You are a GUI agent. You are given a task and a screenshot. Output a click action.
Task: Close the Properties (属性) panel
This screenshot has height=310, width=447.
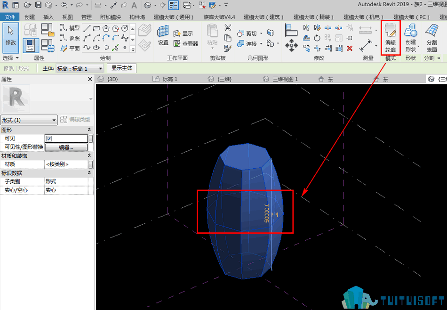click(x=90, y=79)
